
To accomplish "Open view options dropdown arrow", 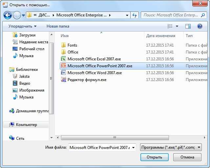I will [177, 26].
